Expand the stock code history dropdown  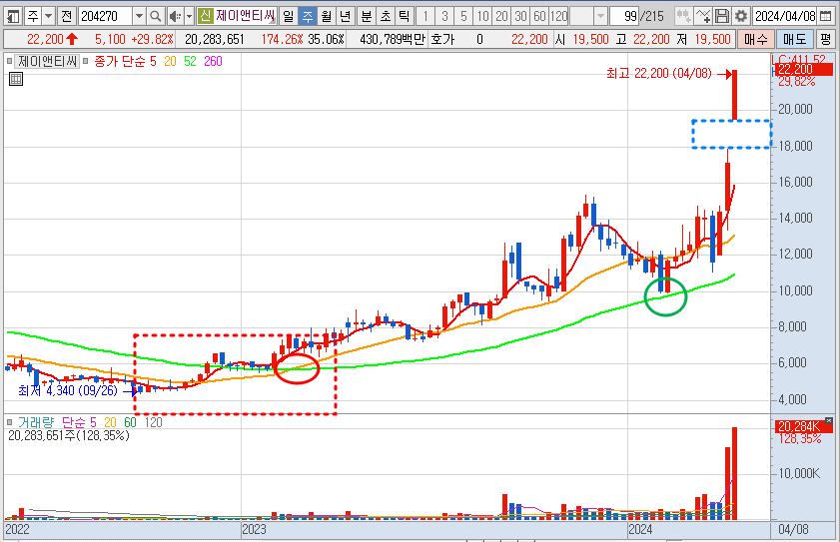click(139, 16)
